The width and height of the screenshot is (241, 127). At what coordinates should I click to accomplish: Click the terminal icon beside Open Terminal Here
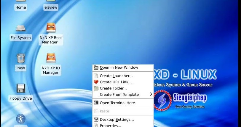click(x=96, y=103)
